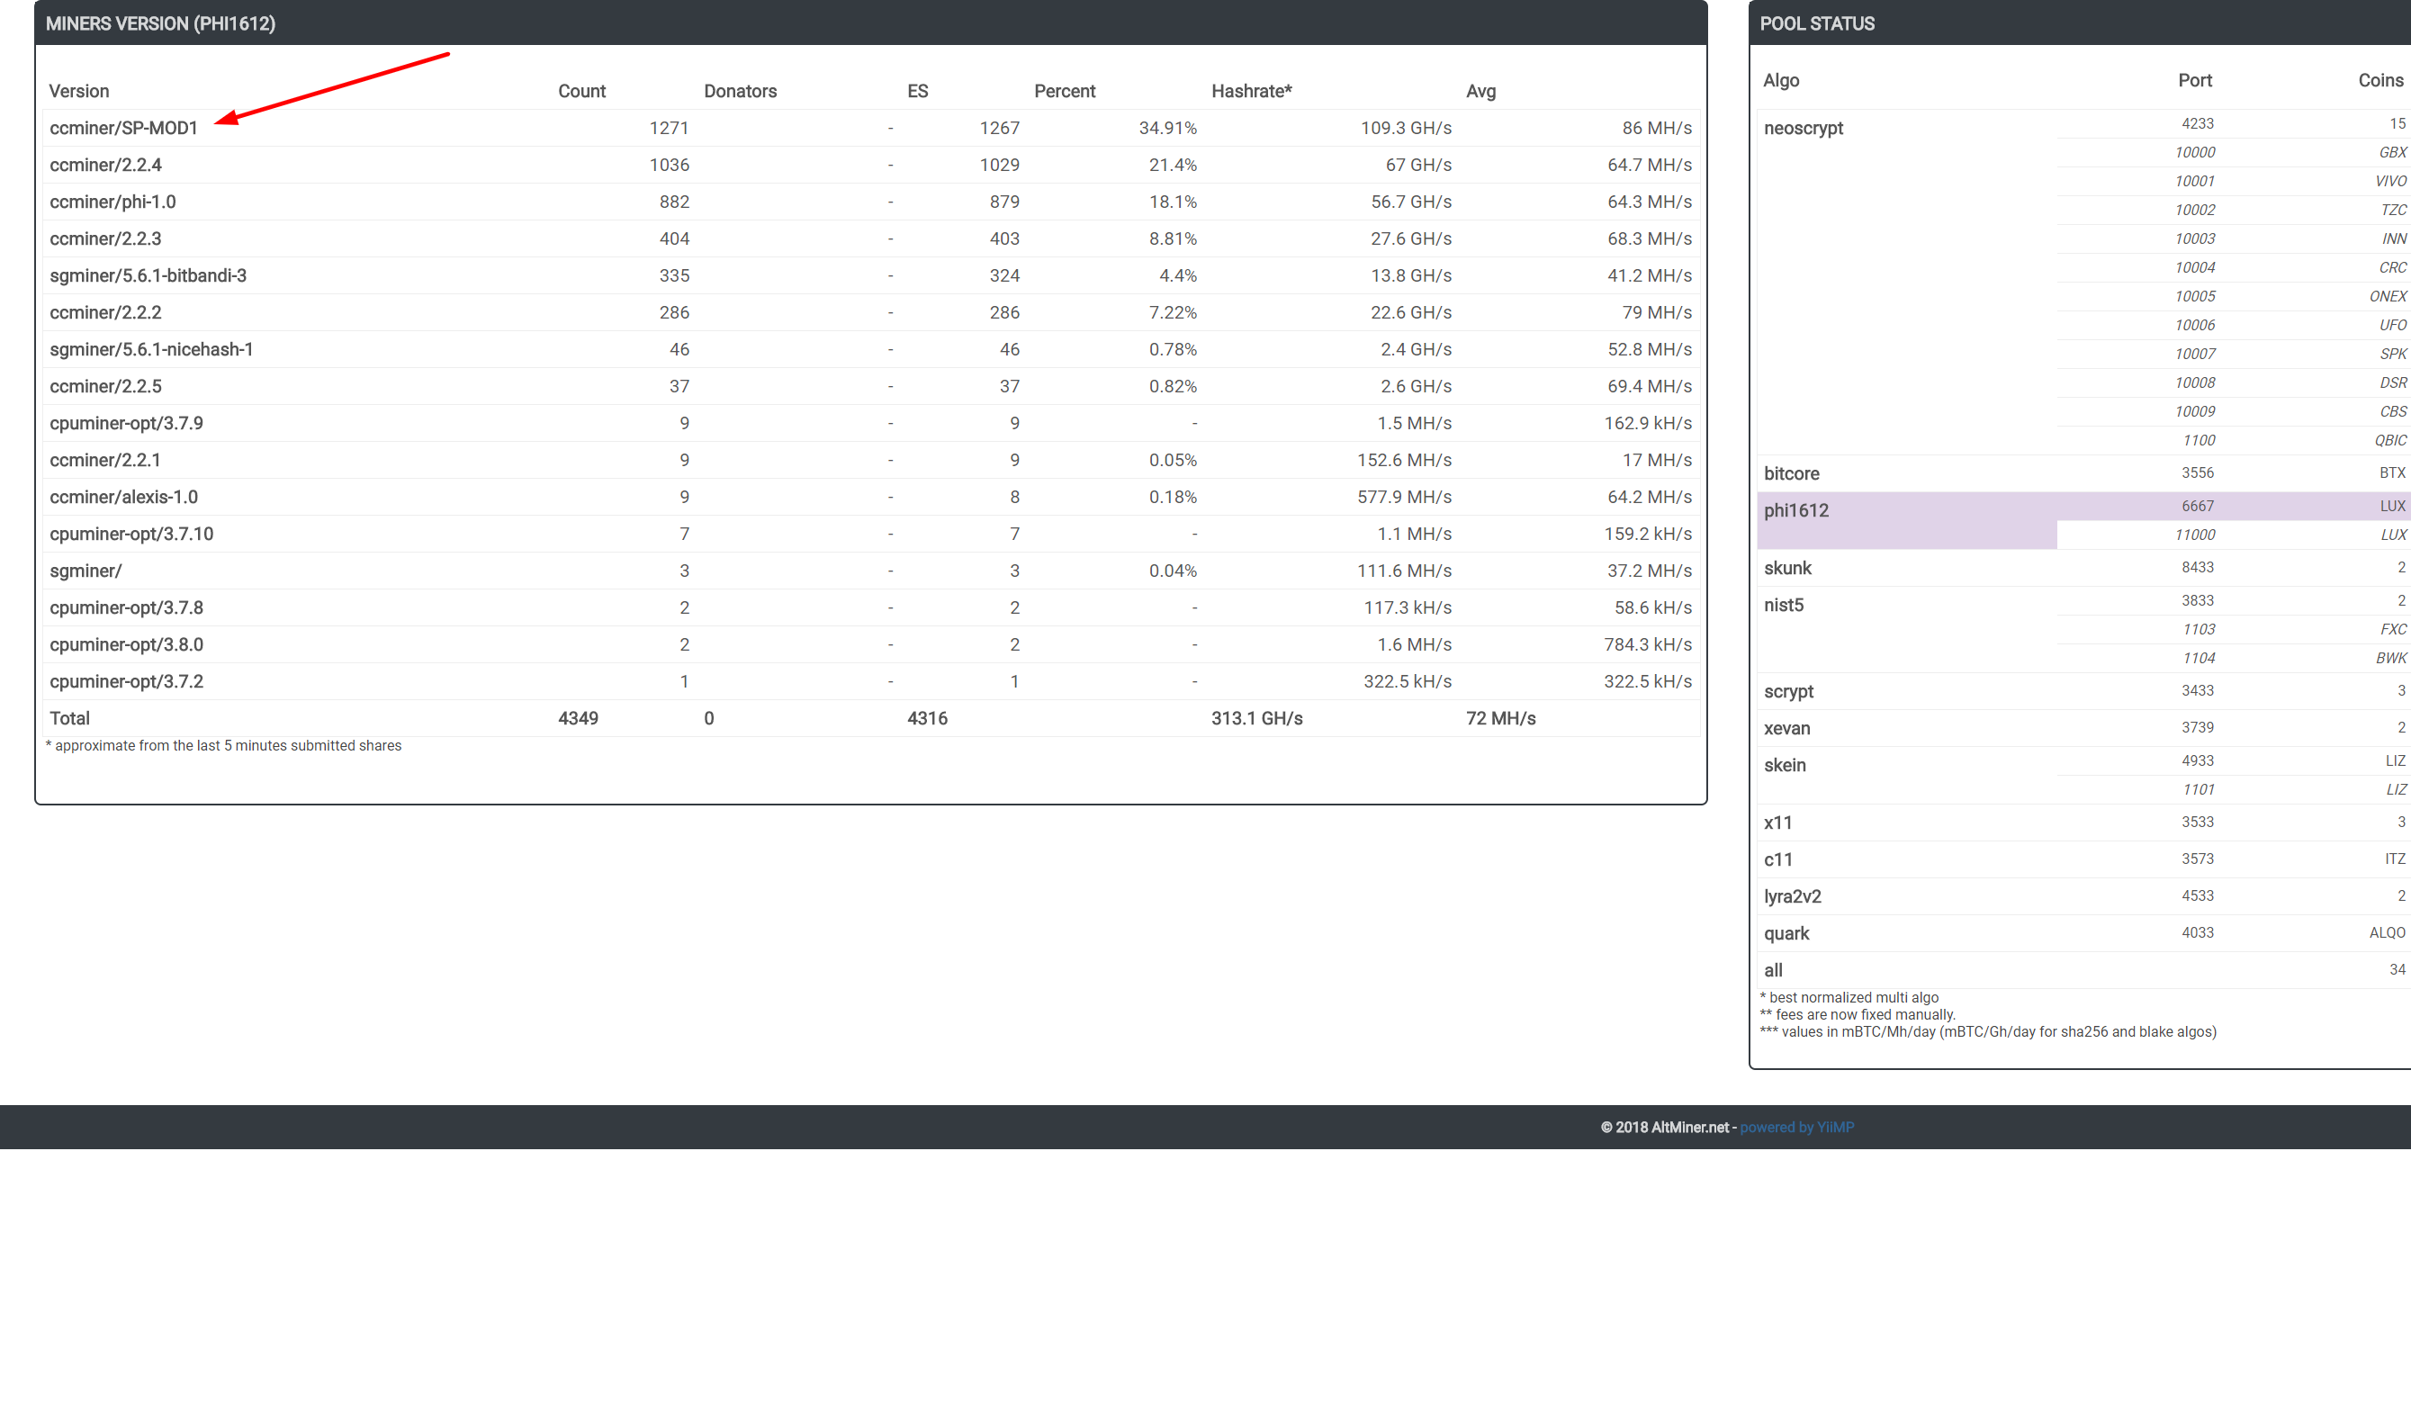
Task: Click port 1101 for LIZ
Action: coord(2199,789)
